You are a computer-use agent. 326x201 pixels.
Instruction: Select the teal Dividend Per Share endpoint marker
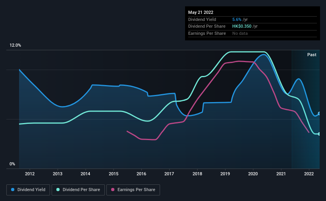pyautogui.click(x=319, y=134)
